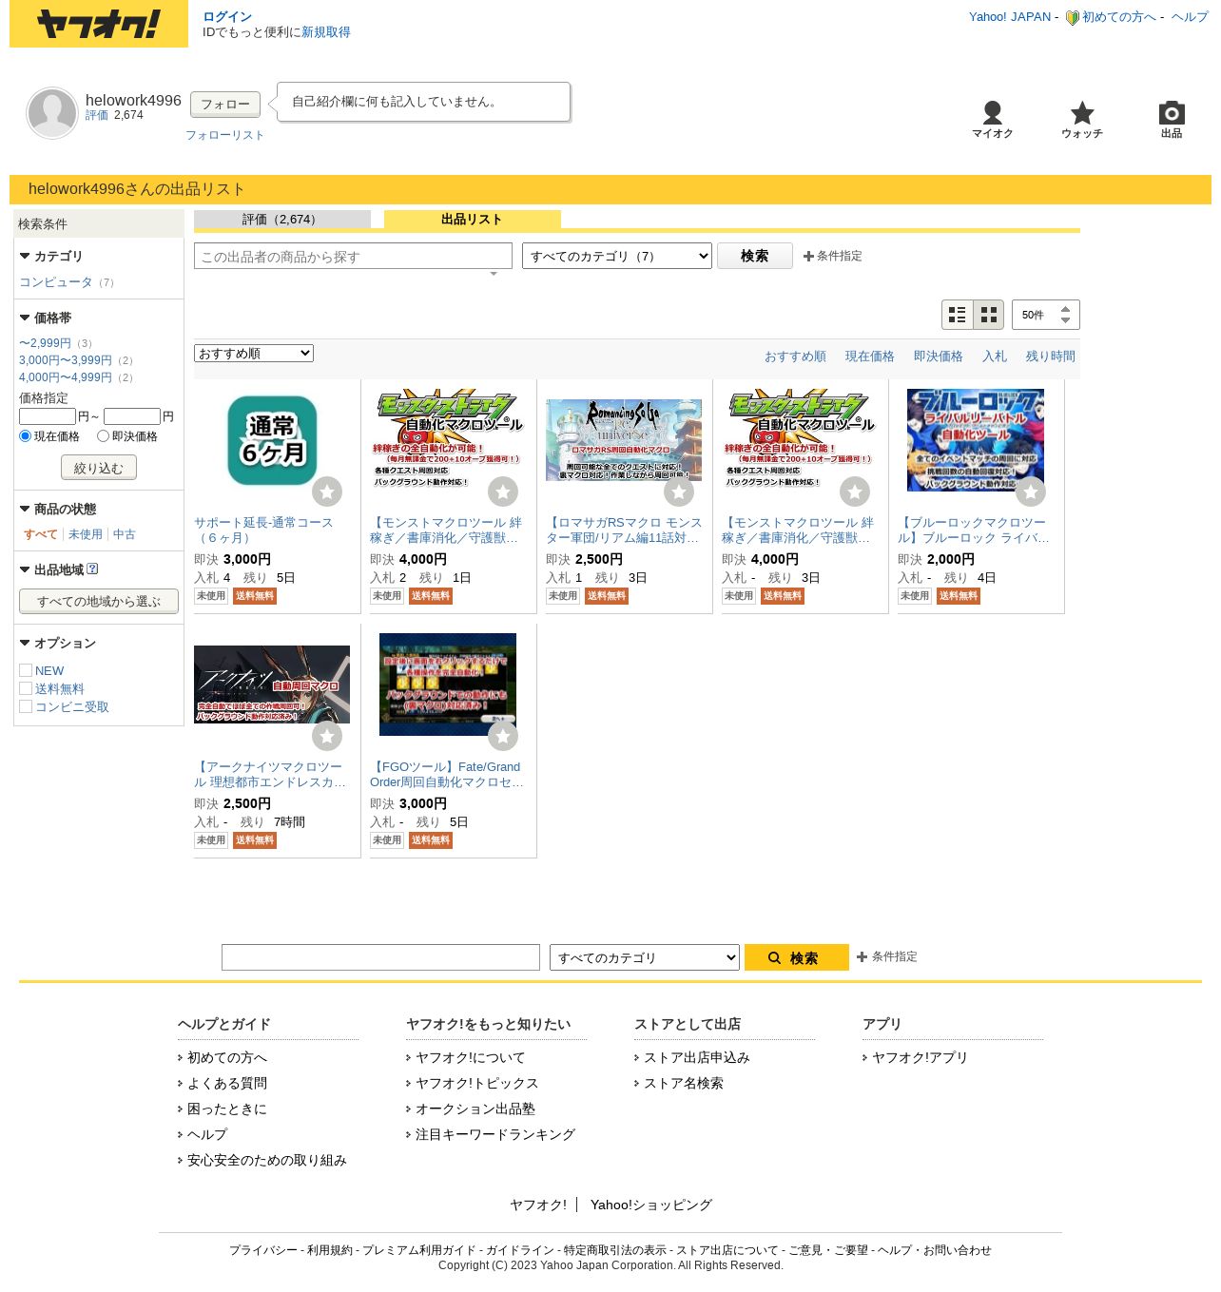
Task: Open フォローリスト link
Action: [x=224, y=135]
